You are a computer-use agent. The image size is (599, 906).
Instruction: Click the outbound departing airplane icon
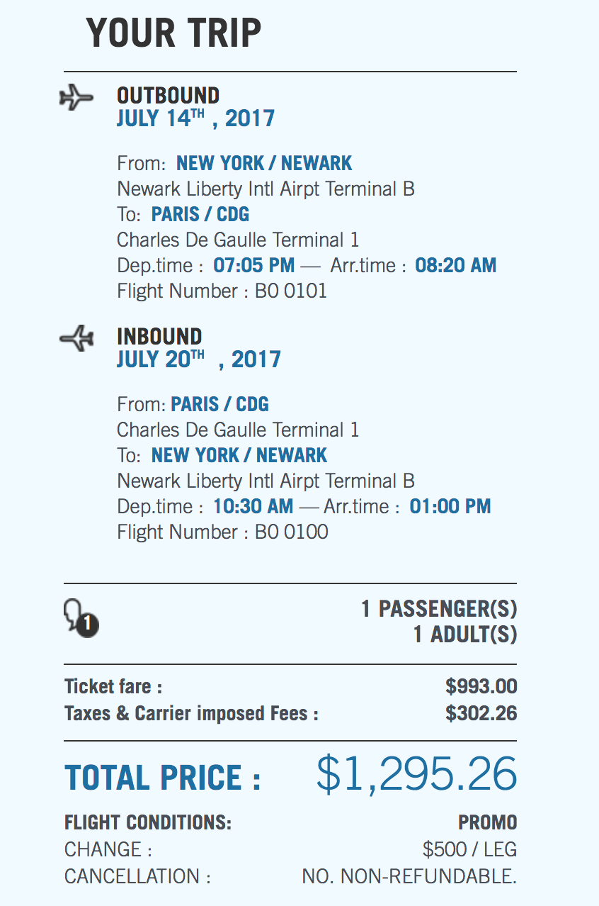point(76,97)
